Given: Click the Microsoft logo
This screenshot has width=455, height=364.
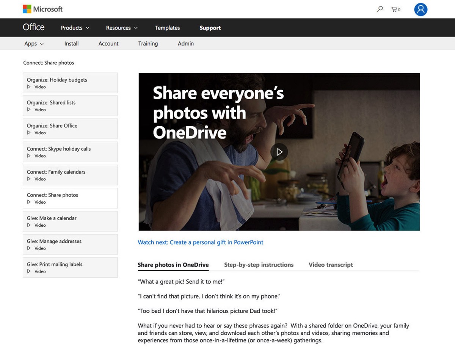Looking at the screenshot, I should (x=42, y=9).
